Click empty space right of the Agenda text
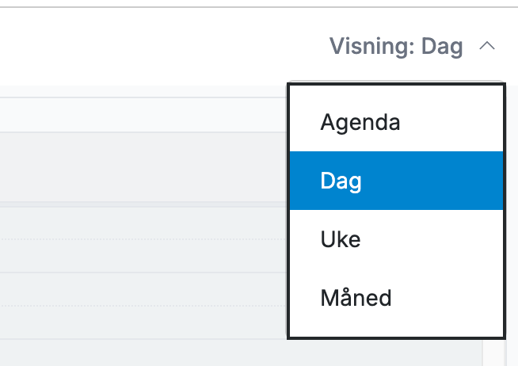The width and height of the screenshot is (518, 366). coord(452,122)
